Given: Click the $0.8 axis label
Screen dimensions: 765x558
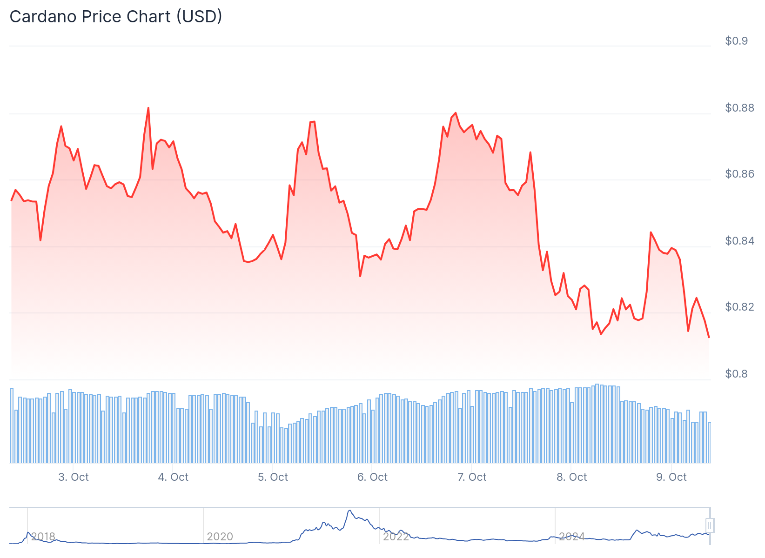Looking at the screenshot, I should click(x=736, y=374).
